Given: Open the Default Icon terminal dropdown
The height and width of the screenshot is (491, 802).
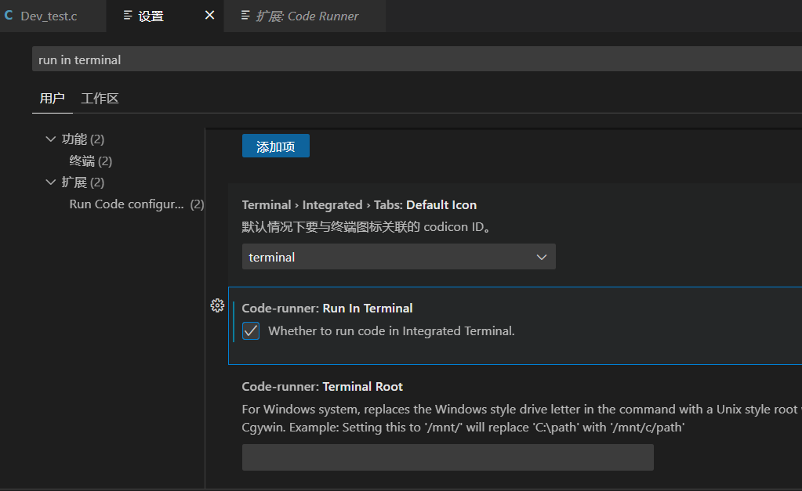Looking at the screenshot, I should (x=398, y=257).
